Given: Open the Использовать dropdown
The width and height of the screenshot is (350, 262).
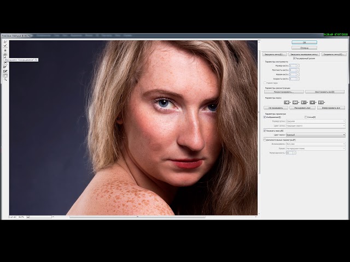Looking at the screenshot, I should 316,144.
